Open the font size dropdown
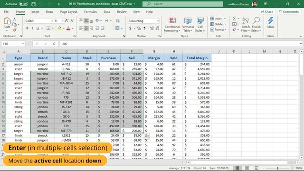304x171 pixels. click(62, 21)
